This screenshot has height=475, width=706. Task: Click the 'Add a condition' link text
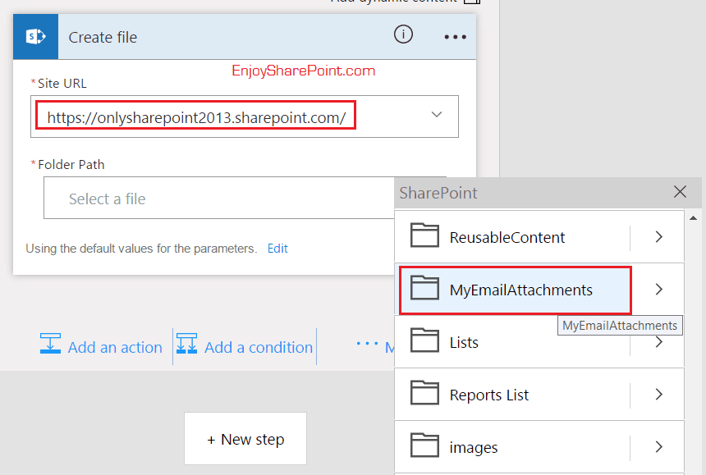point(259,347)
